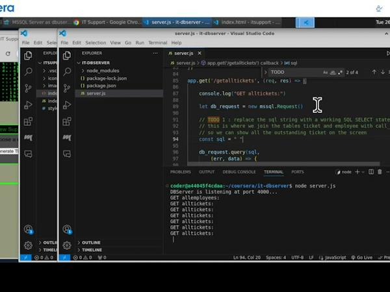Switch to the DEBUG CONSOLE tab
The width and height of the screenshot is (390, 292).
(239, 172)
